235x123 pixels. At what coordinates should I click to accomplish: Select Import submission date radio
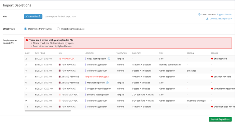point(58,29)
